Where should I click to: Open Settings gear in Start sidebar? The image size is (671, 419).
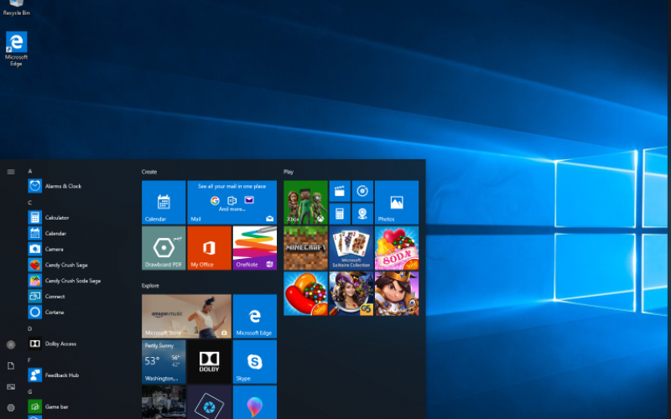pos(11,406)
